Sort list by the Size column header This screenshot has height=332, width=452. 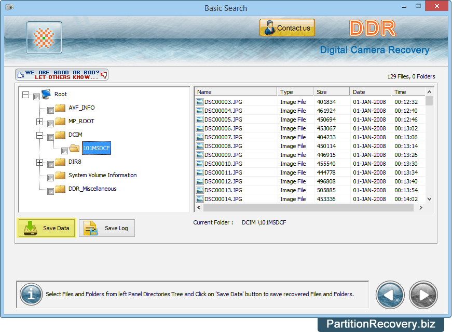[x=331, y=92]
